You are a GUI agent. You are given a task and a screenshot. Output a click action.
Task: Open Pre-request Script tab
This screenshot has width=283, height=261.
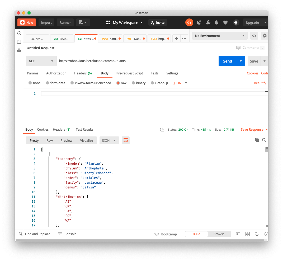pyautogui.click(x=130, y=73)
